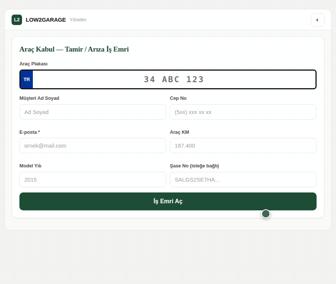Click the Araç Plakası label
Screen dimensions: 336x284
pyautogui.click(x=34, y=64)
